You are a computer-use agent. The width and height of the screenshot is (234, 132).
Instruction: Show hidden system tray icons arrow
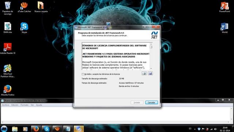195,129
